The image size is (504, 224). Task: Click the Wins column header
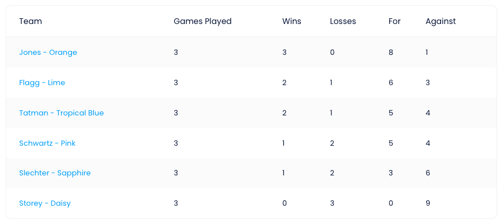tap(291, 21)
